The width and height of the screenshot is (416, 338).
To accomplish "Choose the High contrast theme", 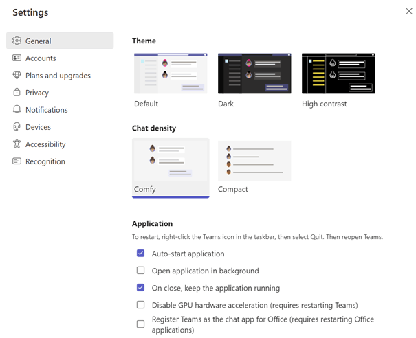I will tap(338, 74).
